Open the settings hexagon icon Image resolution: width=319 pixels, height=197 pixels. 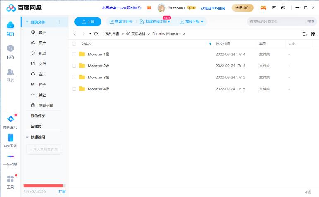point(283,8)
